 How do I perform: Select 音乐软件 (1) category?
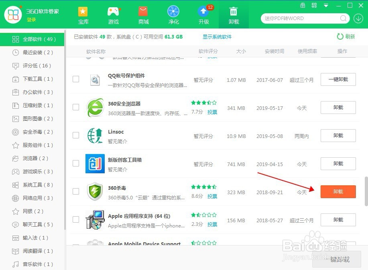(33, 264)
